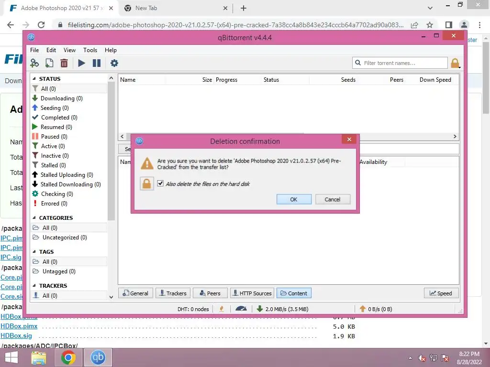Sort by the Down Speed column header
The width and height of the screenshot is (490, 367).
pos(435,80)
